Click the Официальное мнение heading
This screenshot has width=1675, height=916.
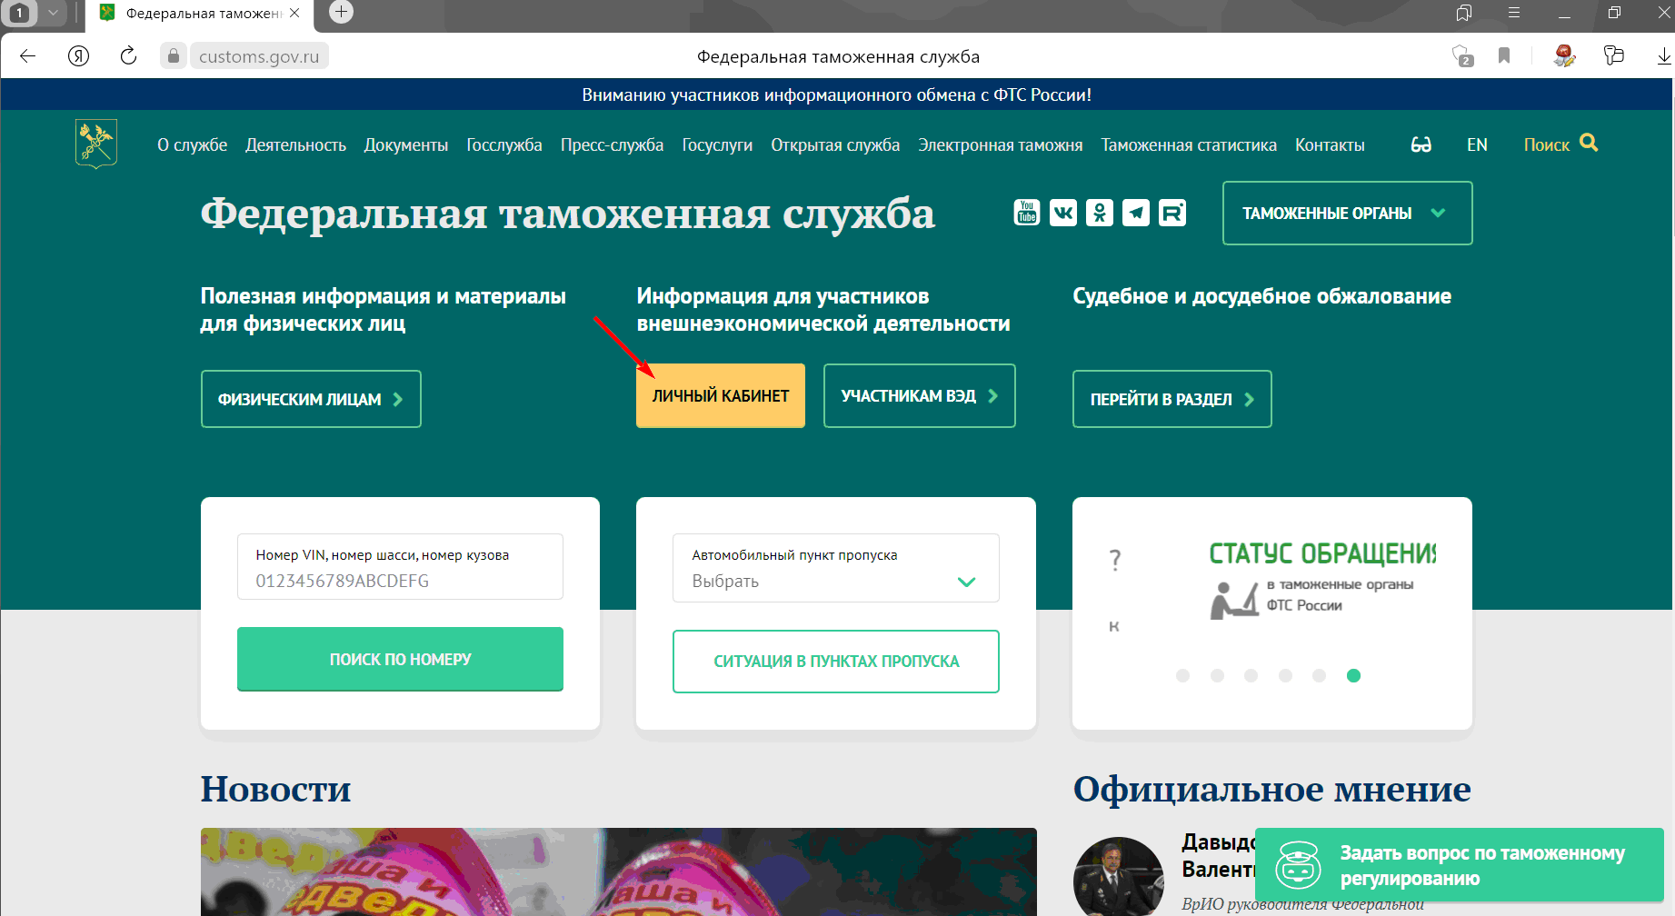1272,789
